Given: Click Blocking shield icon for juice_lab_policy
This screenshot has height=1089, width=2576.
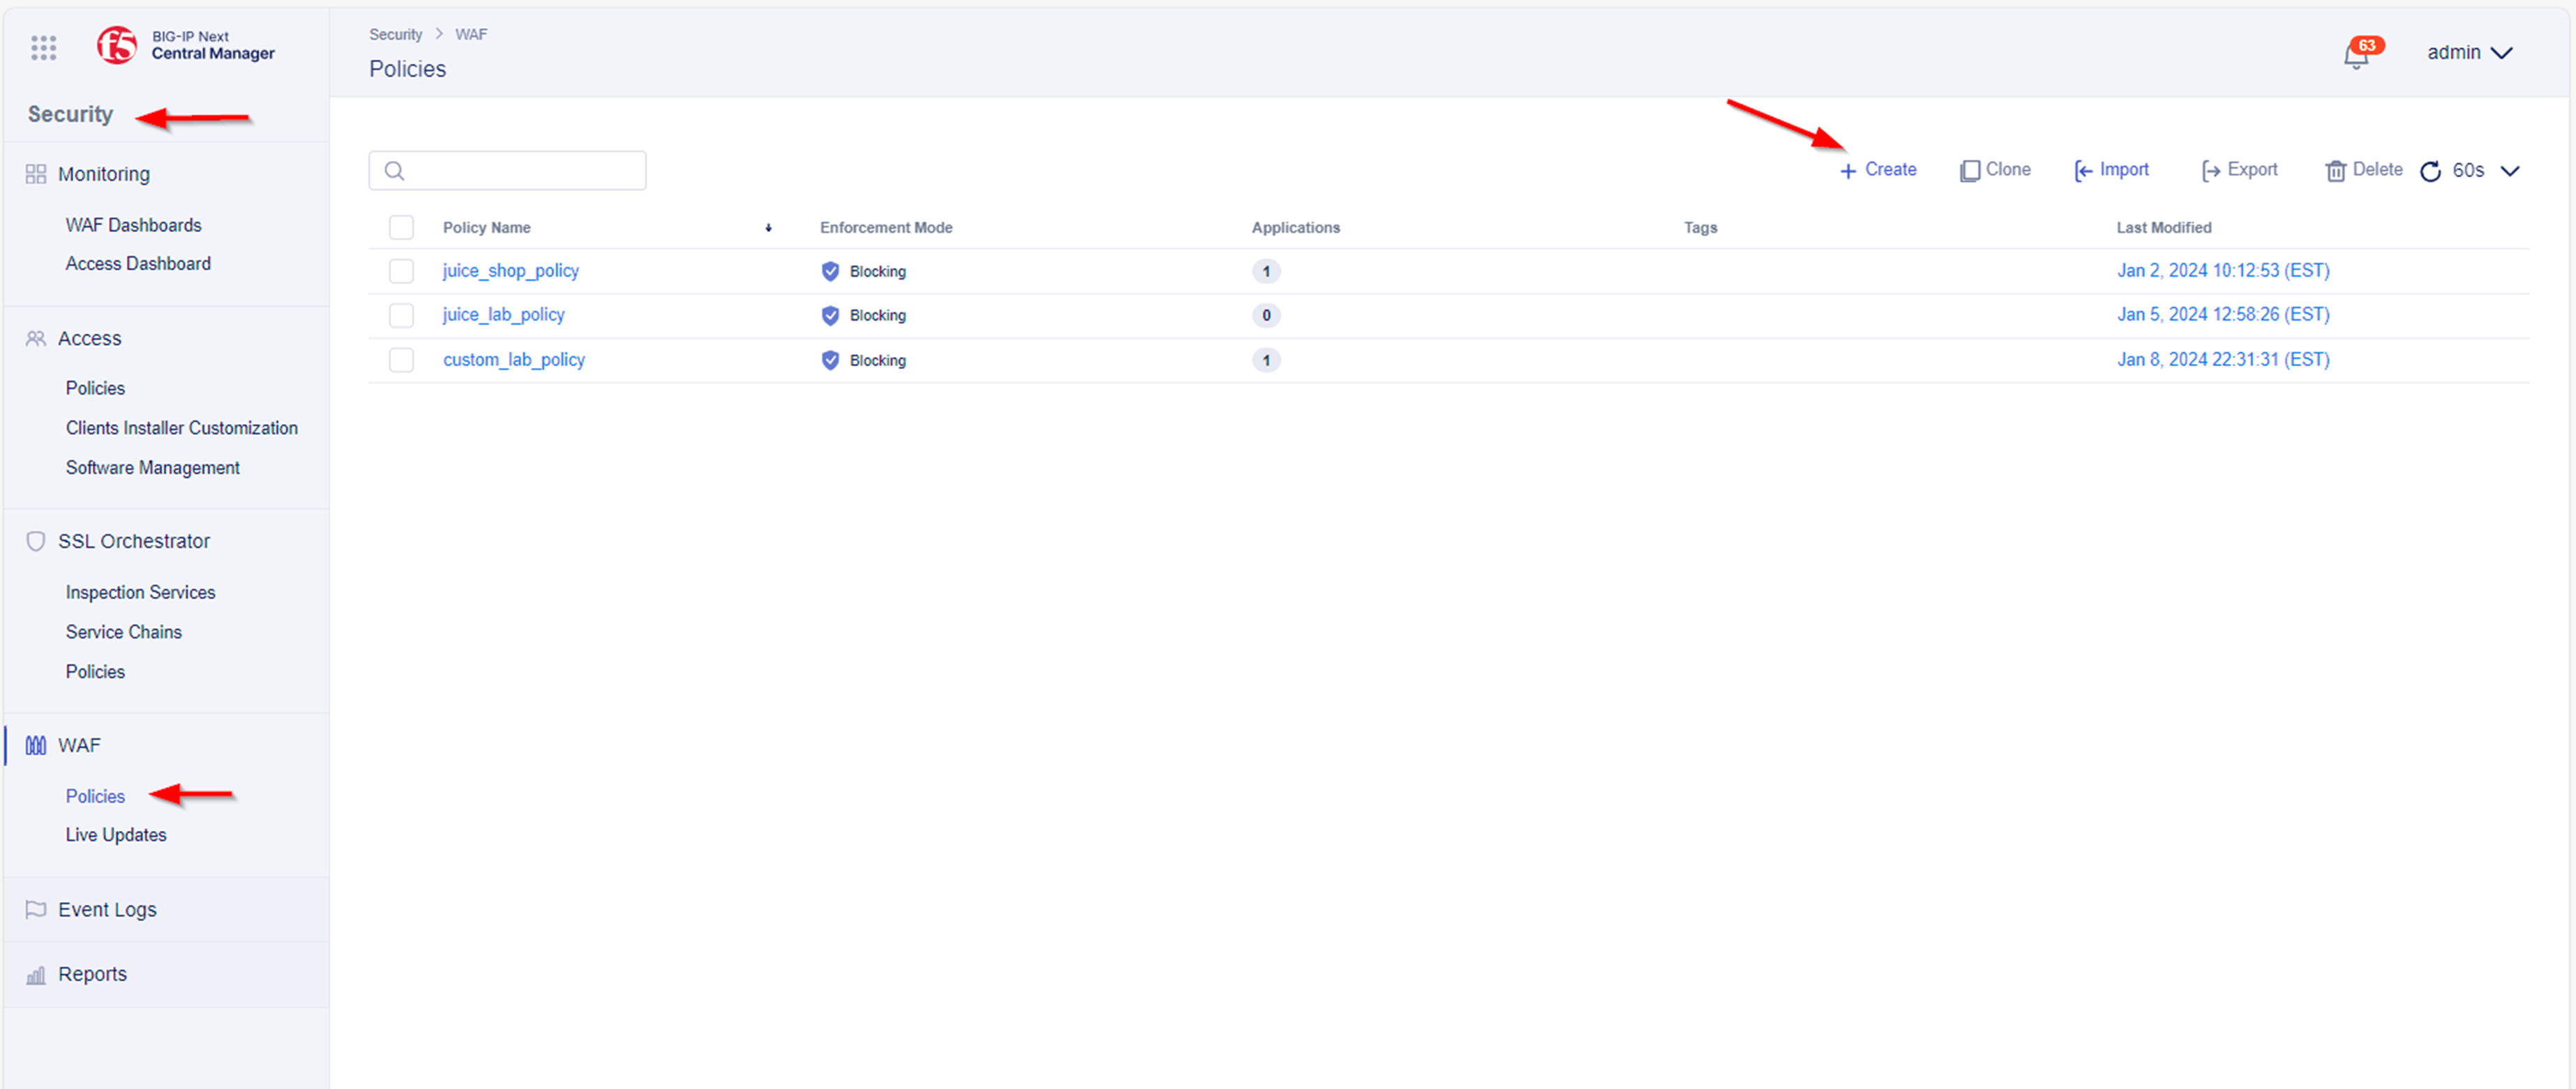Looking at the screenshot, I should (830, 316).
